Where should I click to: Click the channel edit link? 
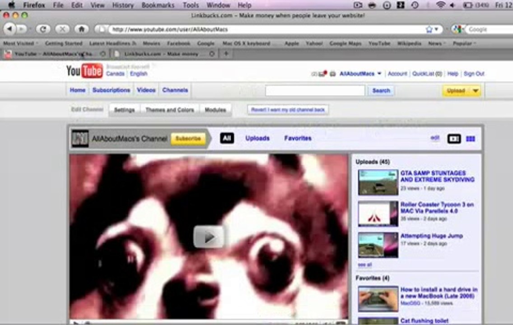[x=435, y=138]
